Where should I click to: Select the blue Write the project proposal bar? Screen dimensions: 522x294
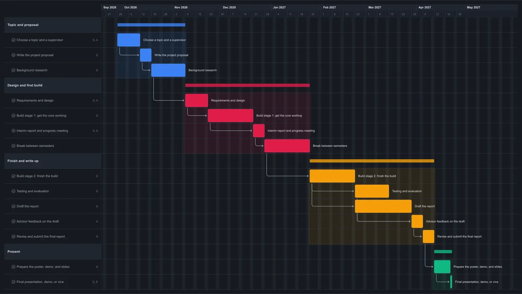pos(146,55)
